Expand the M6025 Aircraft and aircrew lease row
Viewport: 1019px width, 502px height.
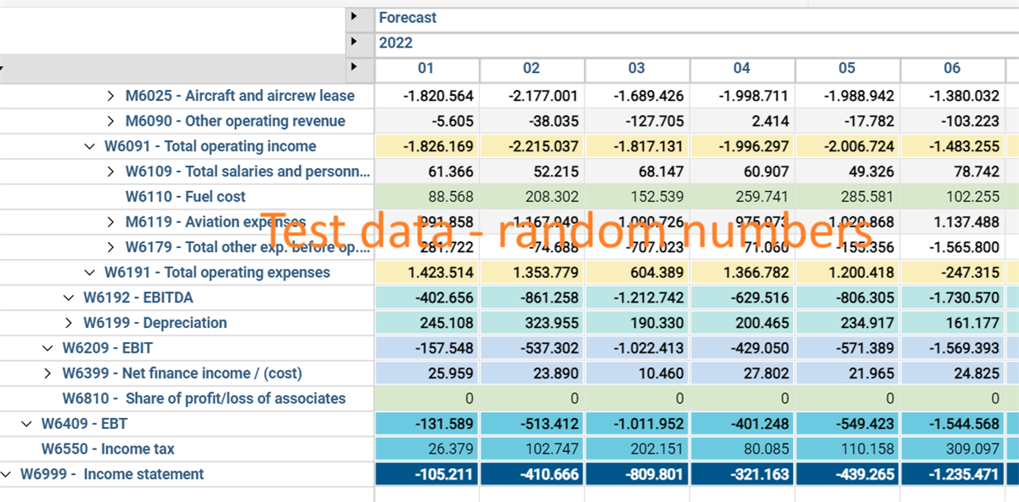tap(111, 96)
